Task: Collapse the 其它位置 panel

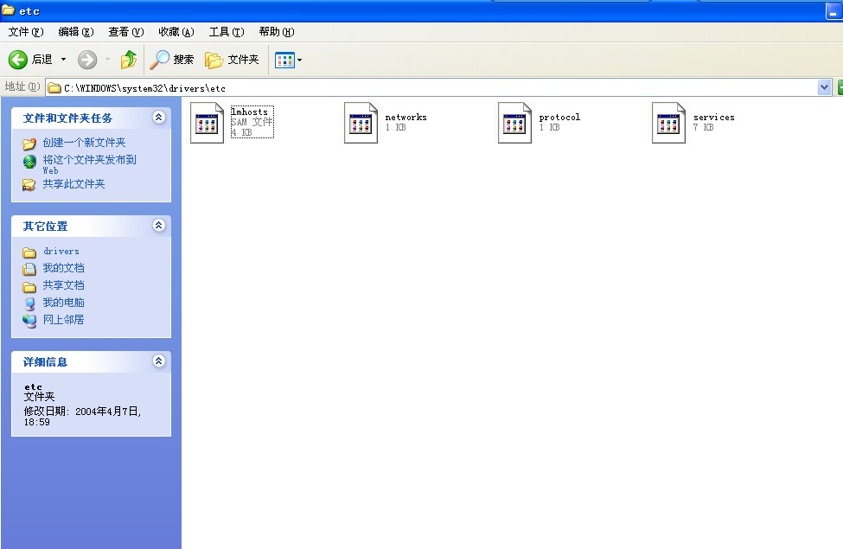Action: click(x=158, y=226)
